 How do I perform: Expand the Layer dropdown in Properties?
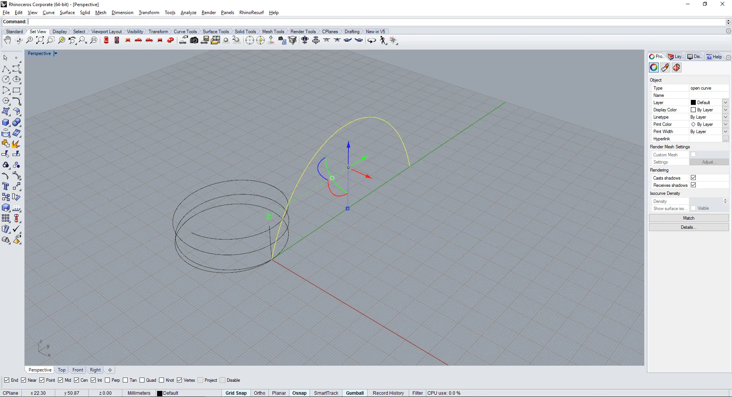pyautogui.click(x=726, y=103)
